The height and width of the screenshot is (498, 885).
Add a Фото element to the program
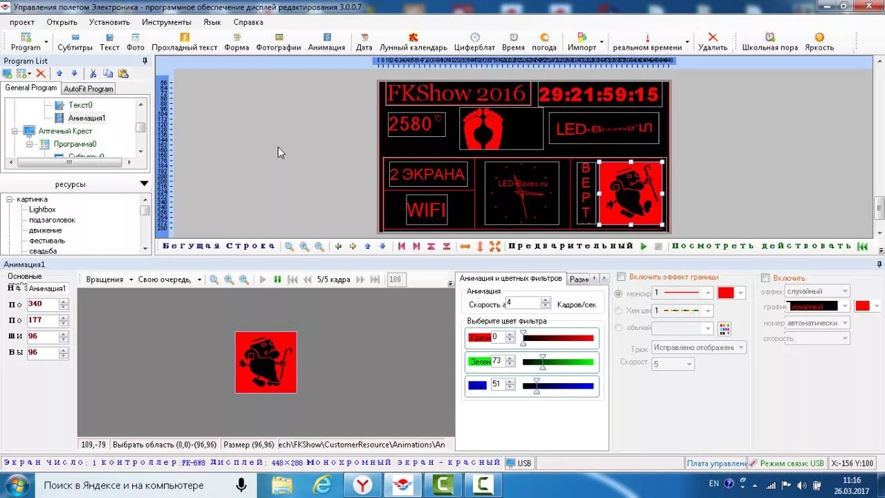point(136,42)
